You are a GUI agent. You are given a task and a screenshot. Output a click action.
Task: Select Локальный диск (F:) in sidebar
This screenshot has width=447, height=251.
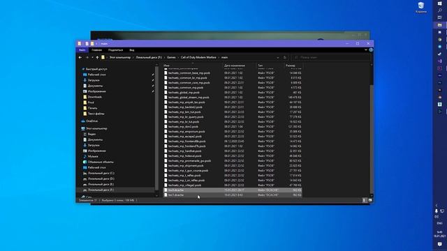(101, 190)
